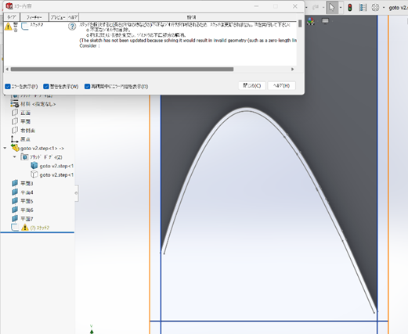Click the monitor display settings icon
Image resolution: width=408 pixels, height=334 pixels.
point(325,21)
